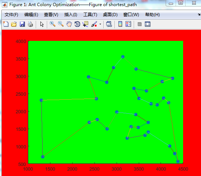Open the 查看(V) menu
The width and height of the screenshot is (201, 176).
[x=51, y=15]
